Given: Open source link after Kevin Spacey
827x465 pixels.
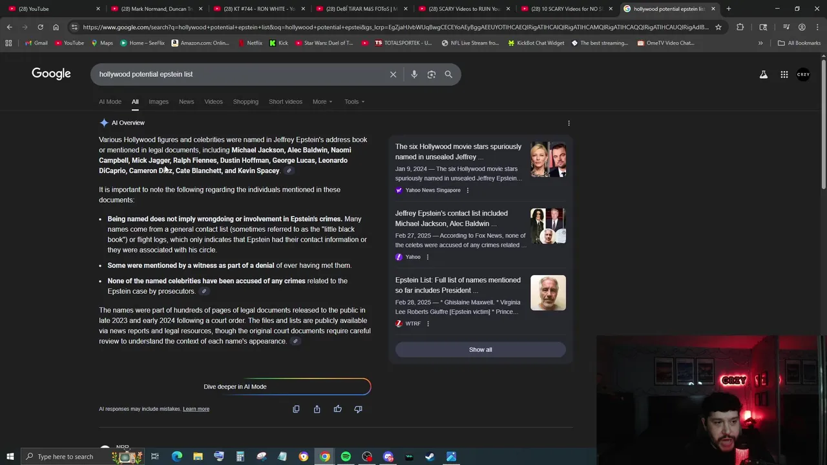Looking at the screenshot, I should click(x=289, y=171).
